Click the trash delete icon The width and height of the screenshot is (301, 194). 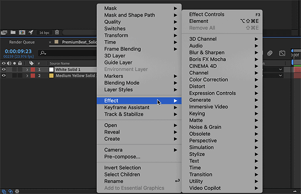(x=57, y=32)
